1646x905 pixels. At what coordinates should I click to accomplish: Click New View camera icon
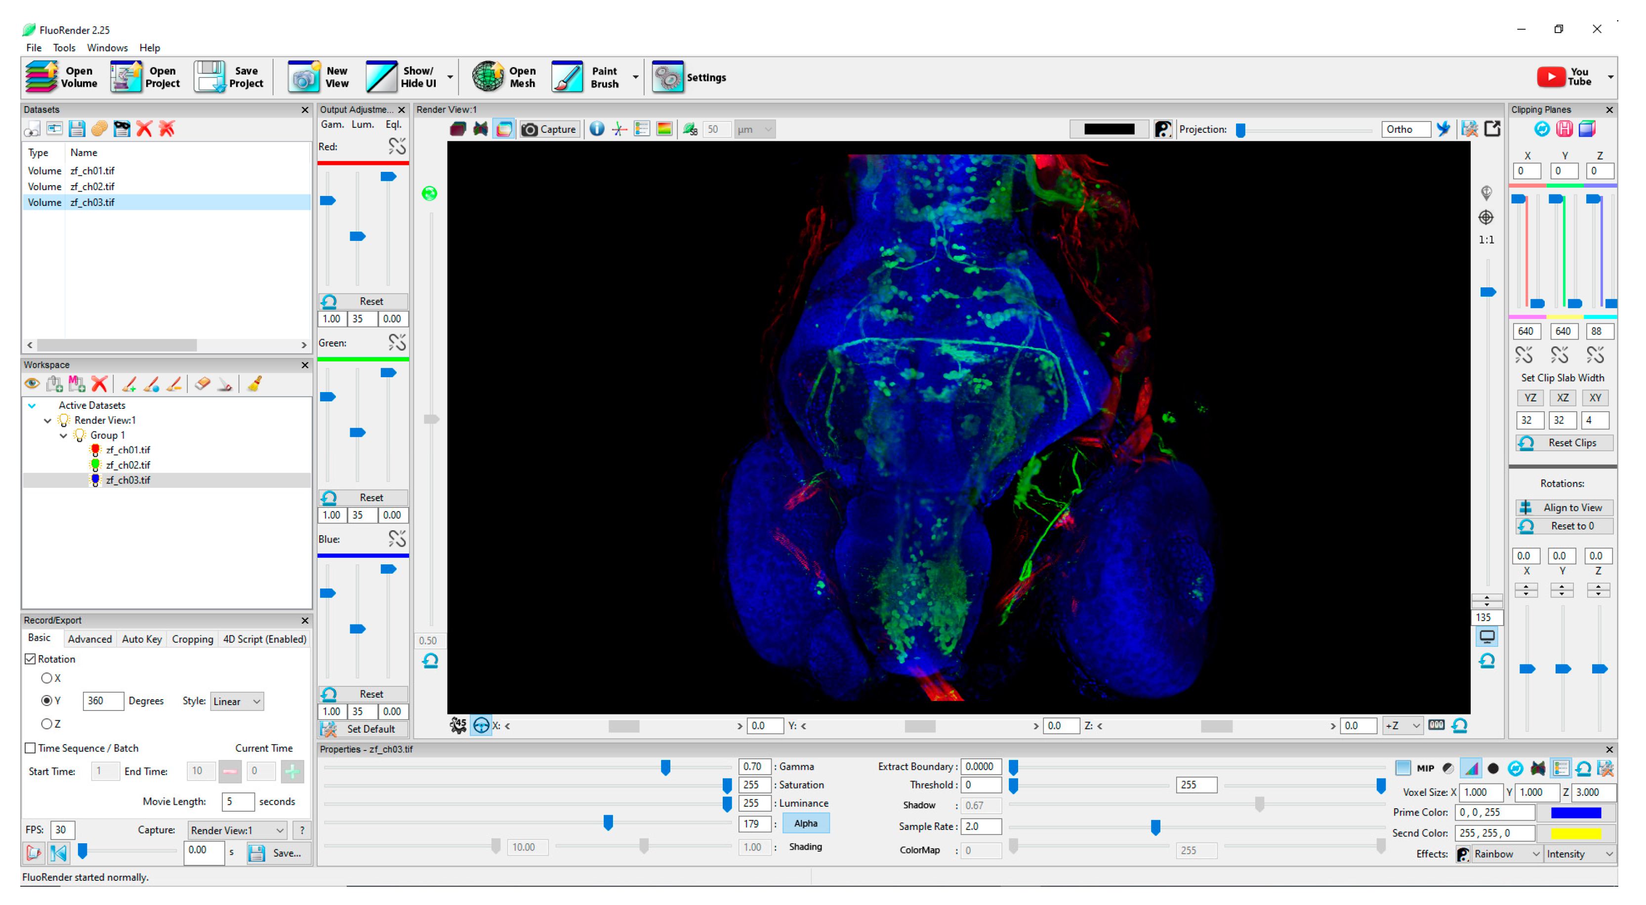[303, 78]
